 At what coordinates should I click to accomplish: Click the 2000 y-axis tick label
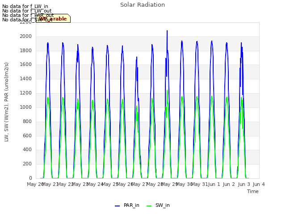pyautogui.click(x=26, y=37)
